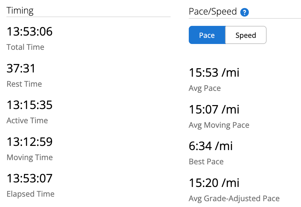Select the 37:31 rest time value

[21, 69]
